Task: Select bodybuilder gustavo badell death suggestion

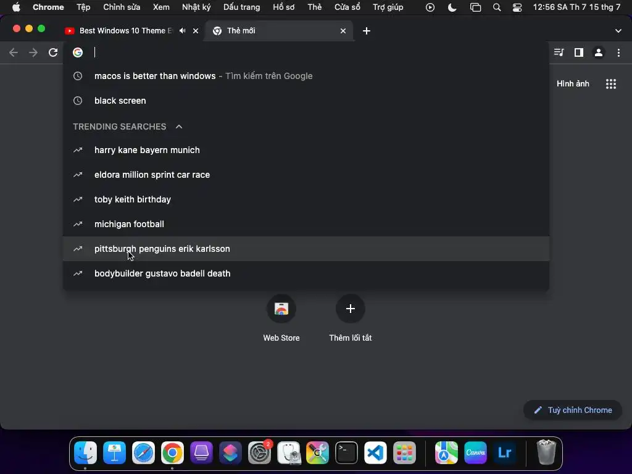Action: tap(306, 273)
